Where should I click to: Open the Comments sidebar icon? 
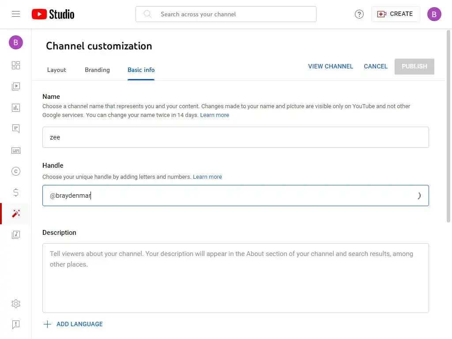coord(16,129)
